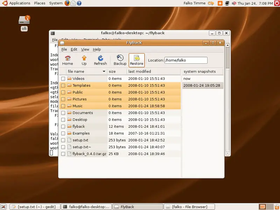Enable the Music folder checkbox

pos(63,106)
